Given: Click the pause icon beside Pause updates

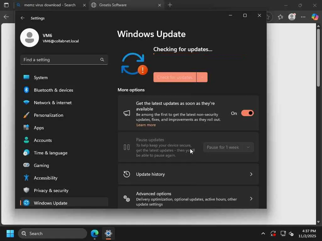Looking at the screenshot, I should tap(127, 147).
